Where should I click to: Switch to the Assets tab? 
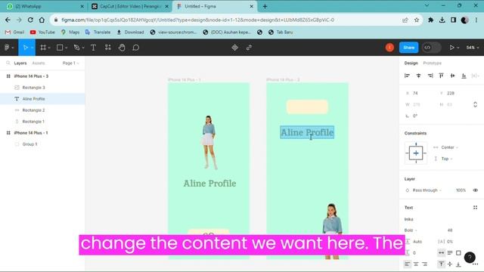point(39,63)
